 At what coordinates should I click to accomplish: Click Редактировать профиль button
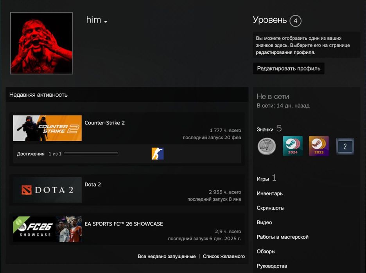[289, 68]
